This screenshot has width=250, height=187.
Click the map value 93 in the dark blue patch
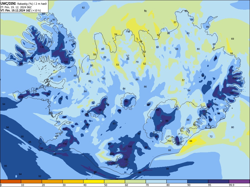point(114,124)
